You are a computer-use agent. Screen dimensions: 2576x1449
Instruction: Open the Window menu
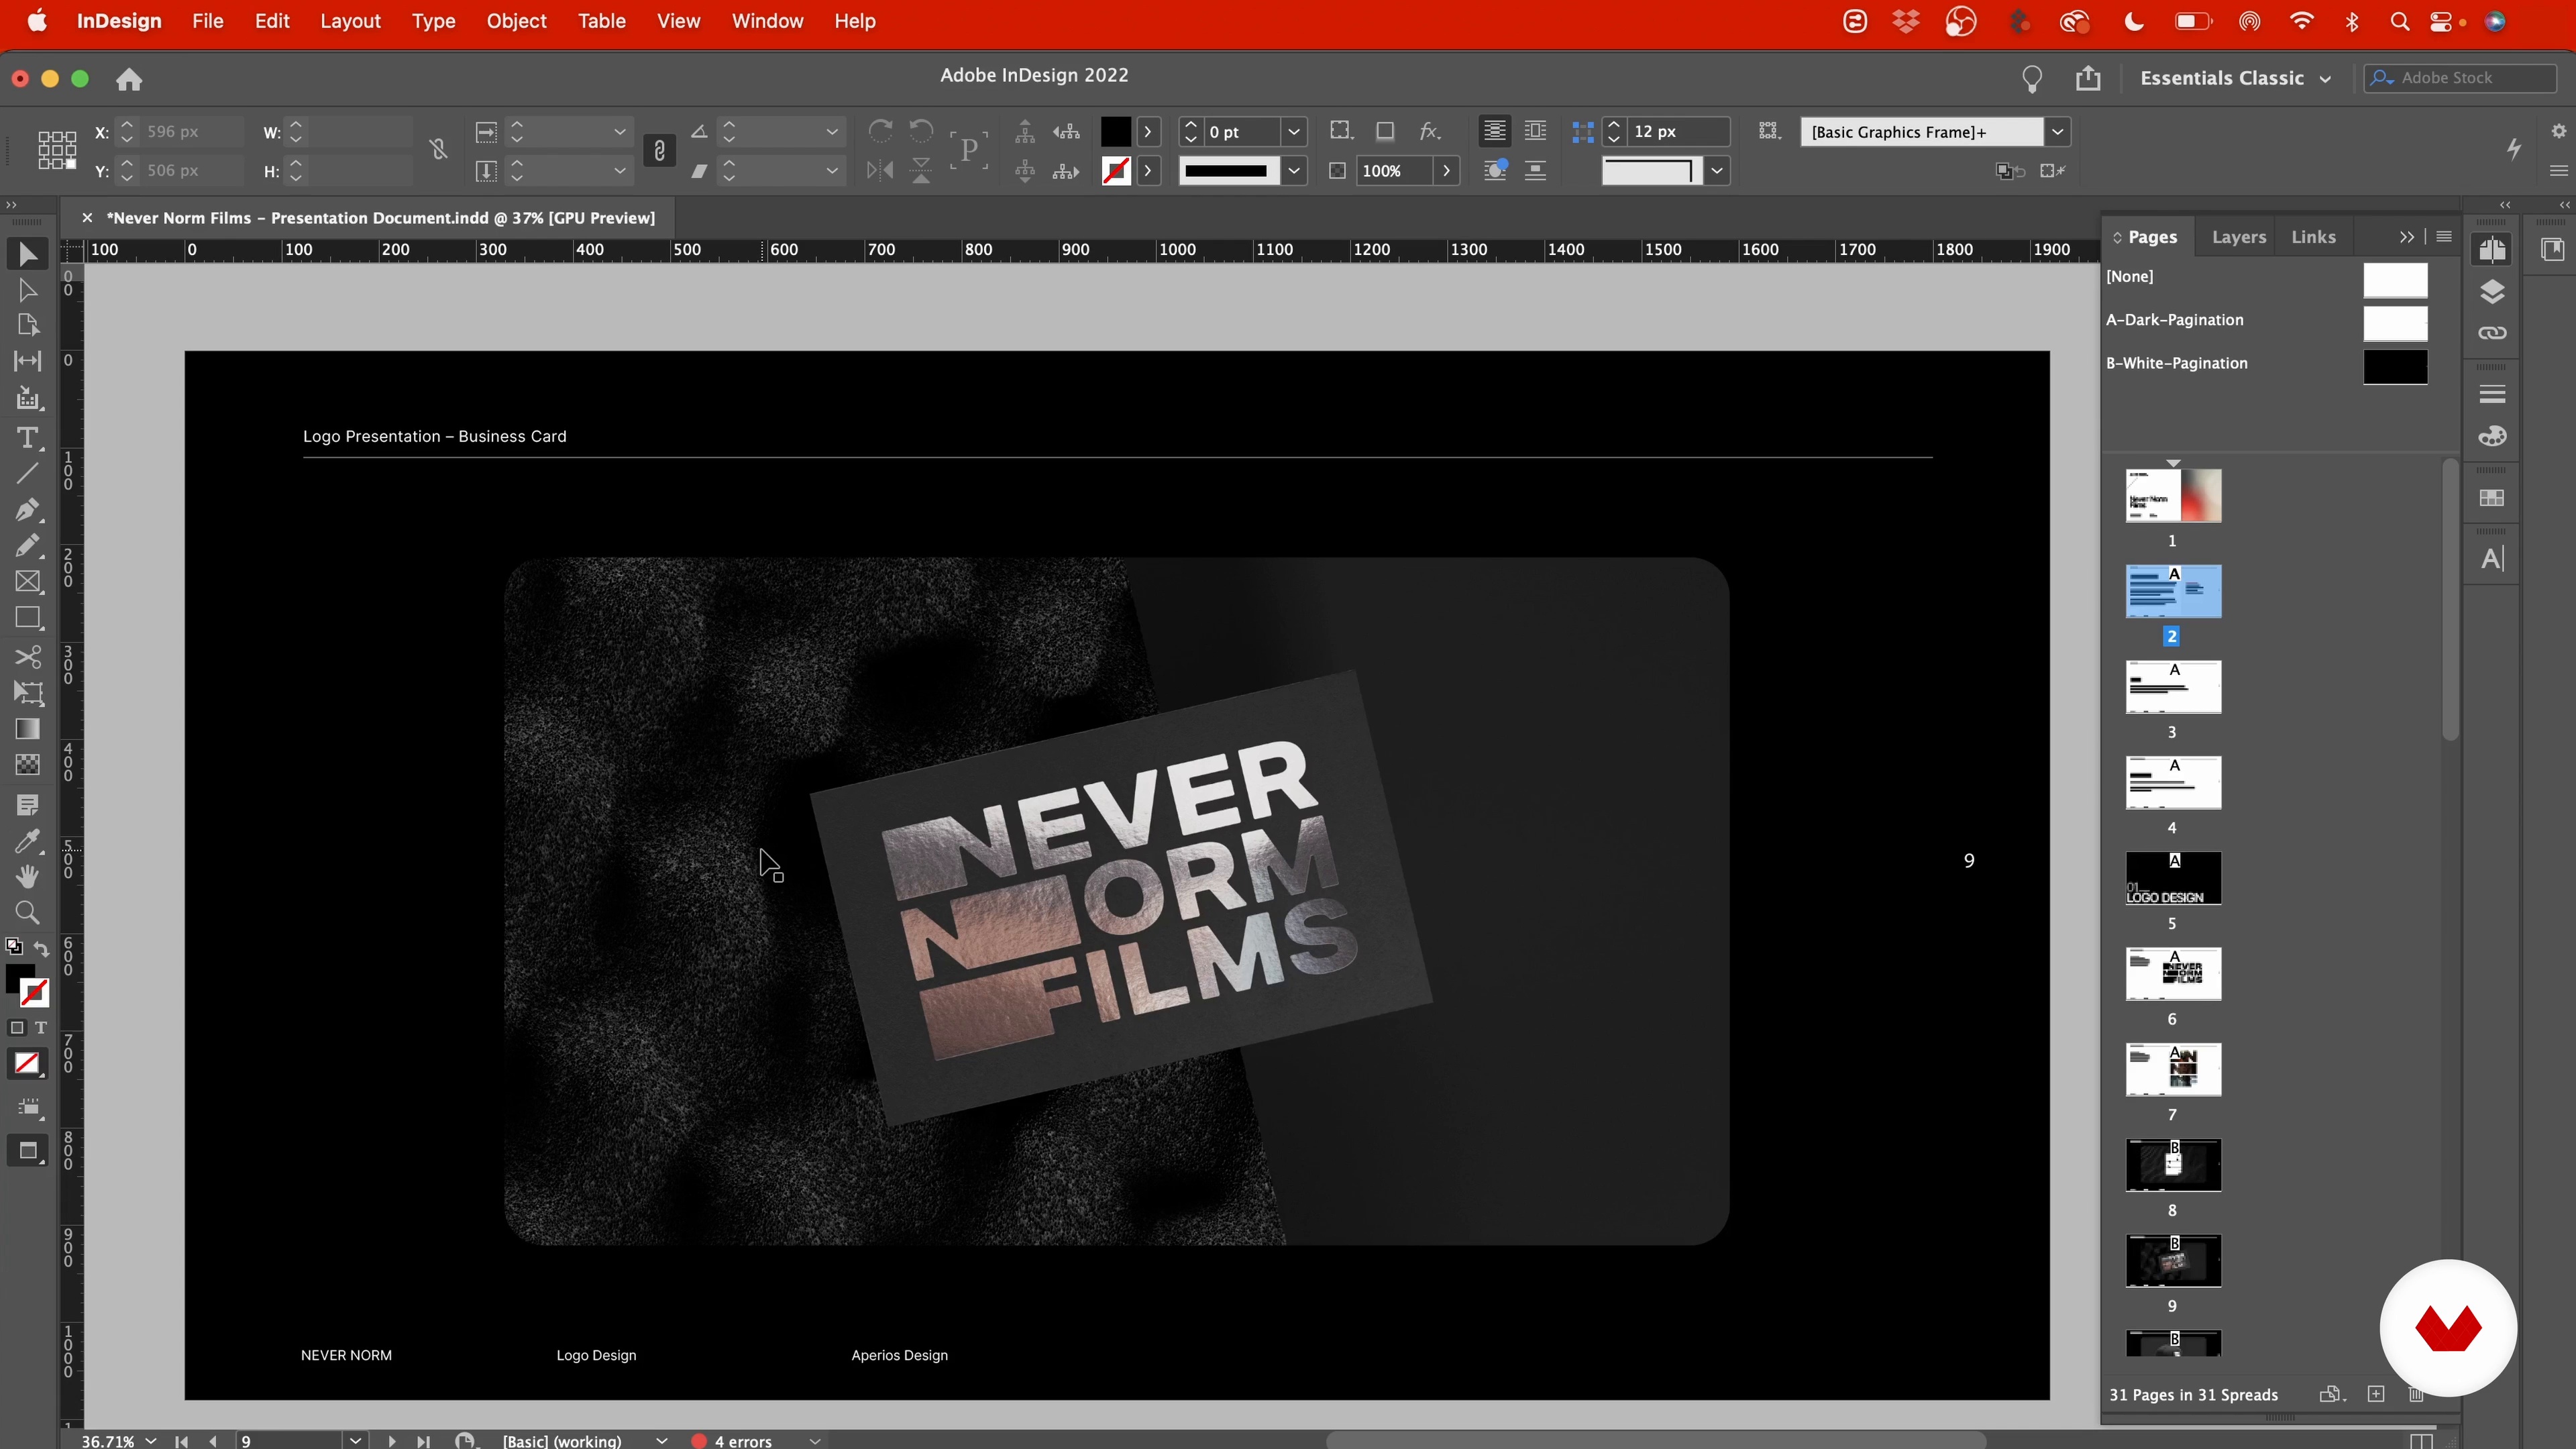(767, 21)
